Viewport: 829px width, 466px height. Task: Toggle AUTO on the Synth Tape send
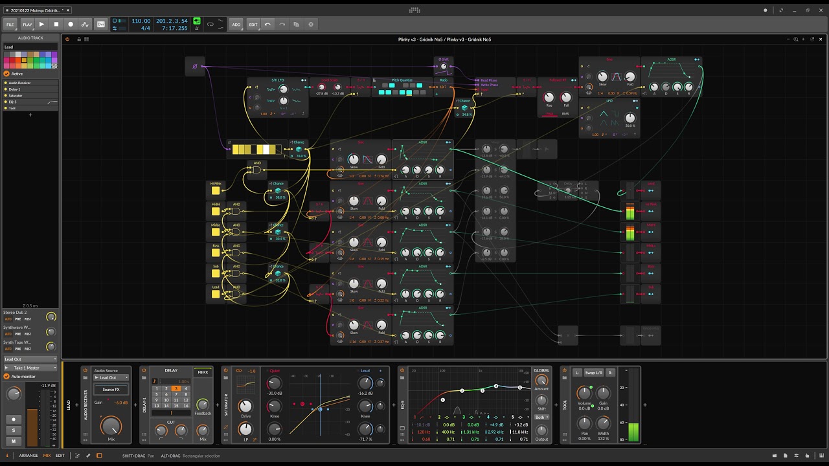coord(8,349)
